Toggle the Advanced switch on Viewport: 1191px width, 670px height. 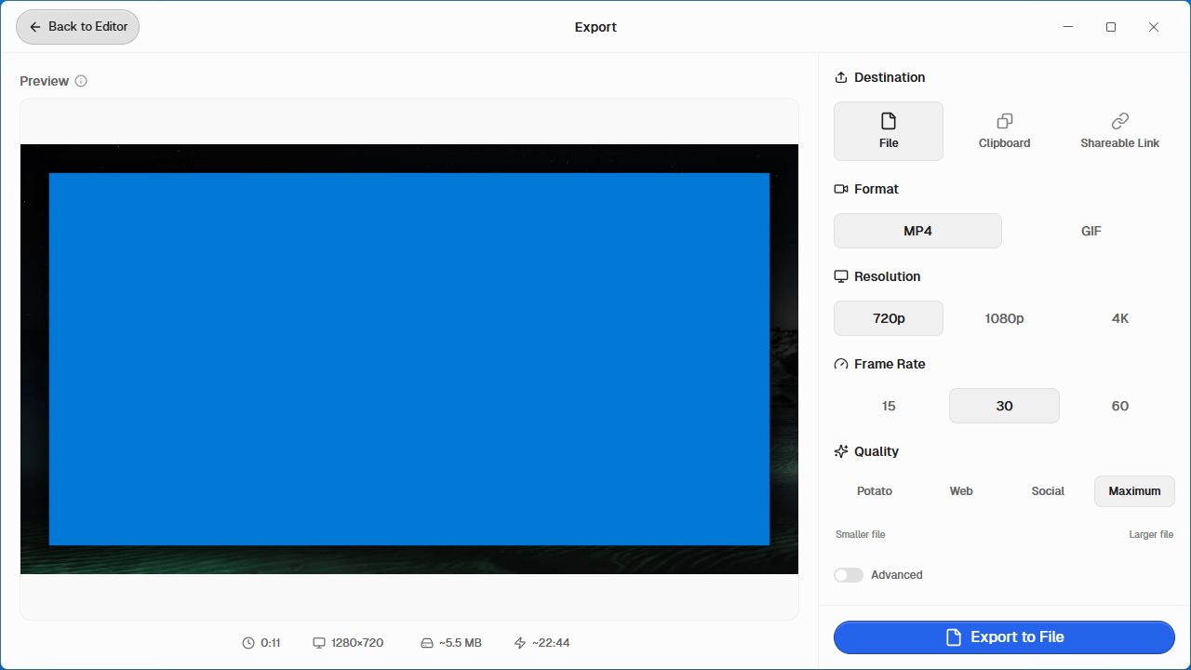click(849, 575)
